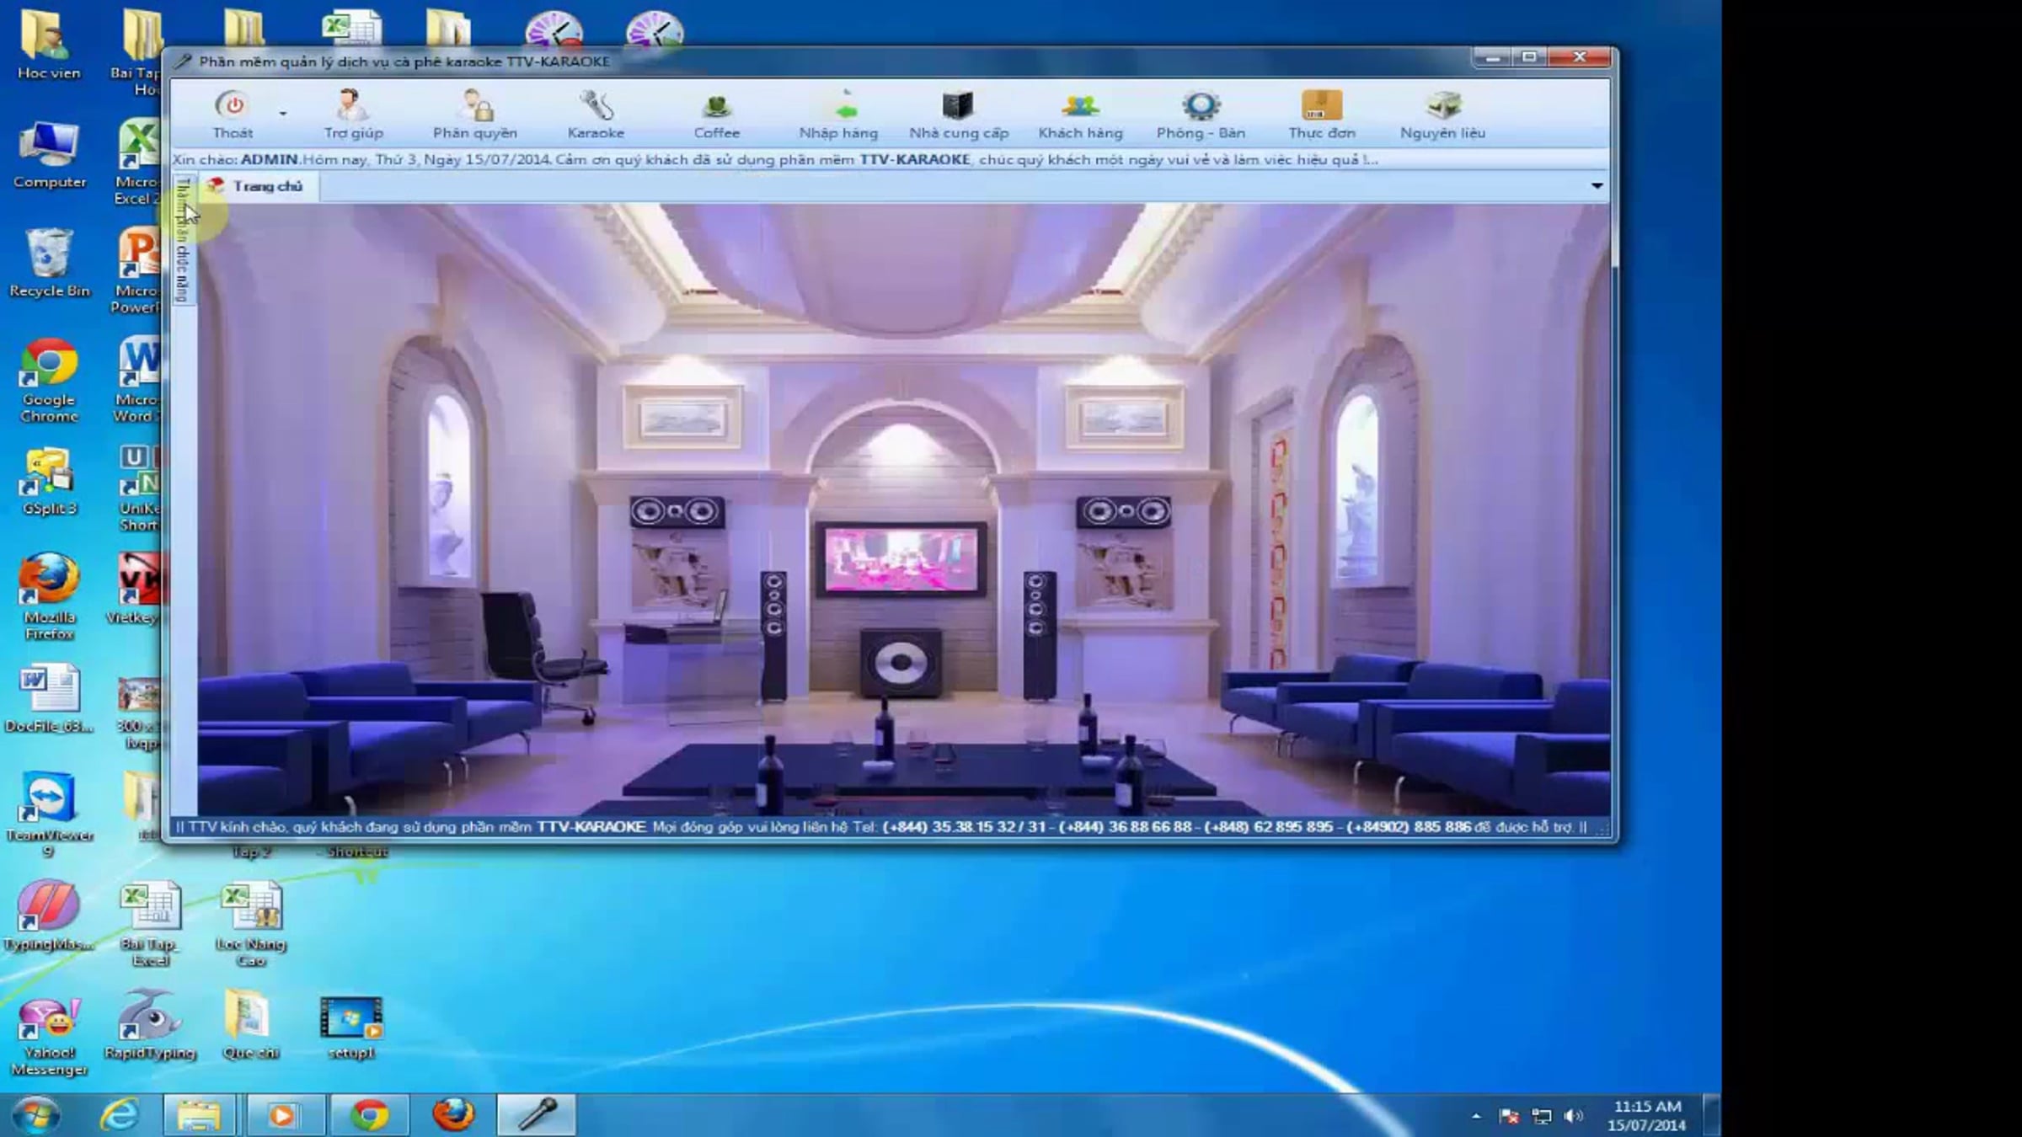Image resolution: width=2022 pixels, height=1137 pixels.
Task: Open Nhà cung cấp supplier icon
Action: (x=958, y=106)
